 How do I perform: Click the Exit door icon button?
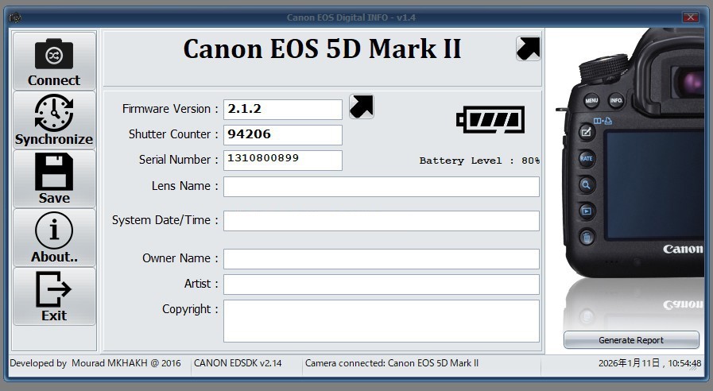54,296
